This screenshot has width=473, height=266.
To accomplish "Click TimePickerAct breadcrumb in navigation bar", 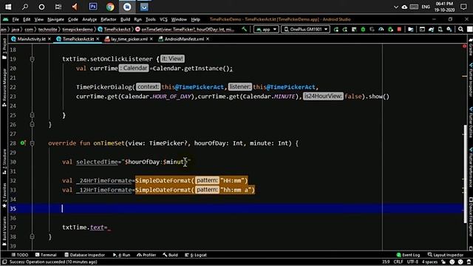I will tap(114, 30).
